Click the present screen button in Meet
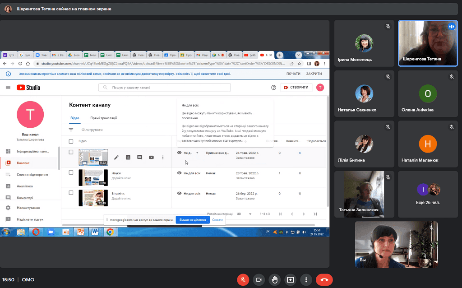 click(290, 280)
